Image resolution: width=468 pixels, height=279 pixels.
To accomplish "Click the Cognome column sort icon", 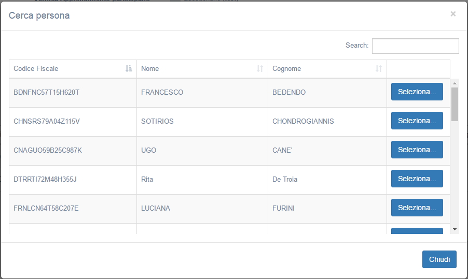I will (x=379, y=68).
